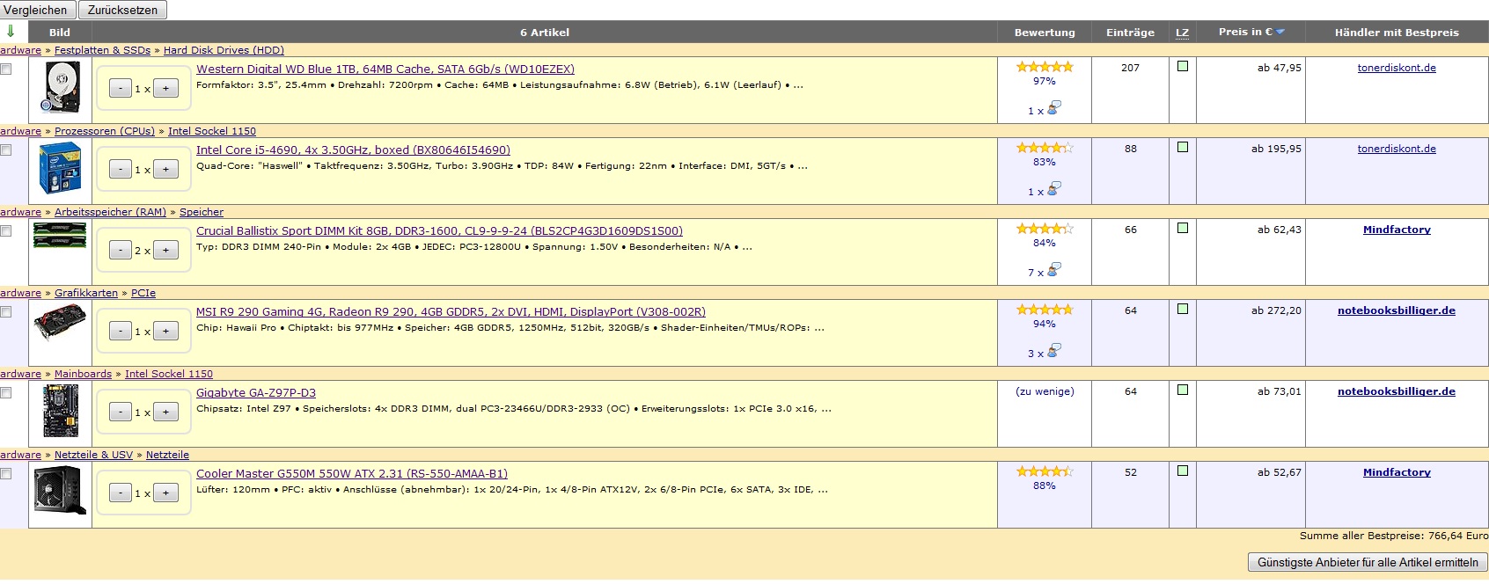Screen dimensions: 1489x584
Task: Open star rating of Intel Core i5-4690
Action: point(1045,148)
